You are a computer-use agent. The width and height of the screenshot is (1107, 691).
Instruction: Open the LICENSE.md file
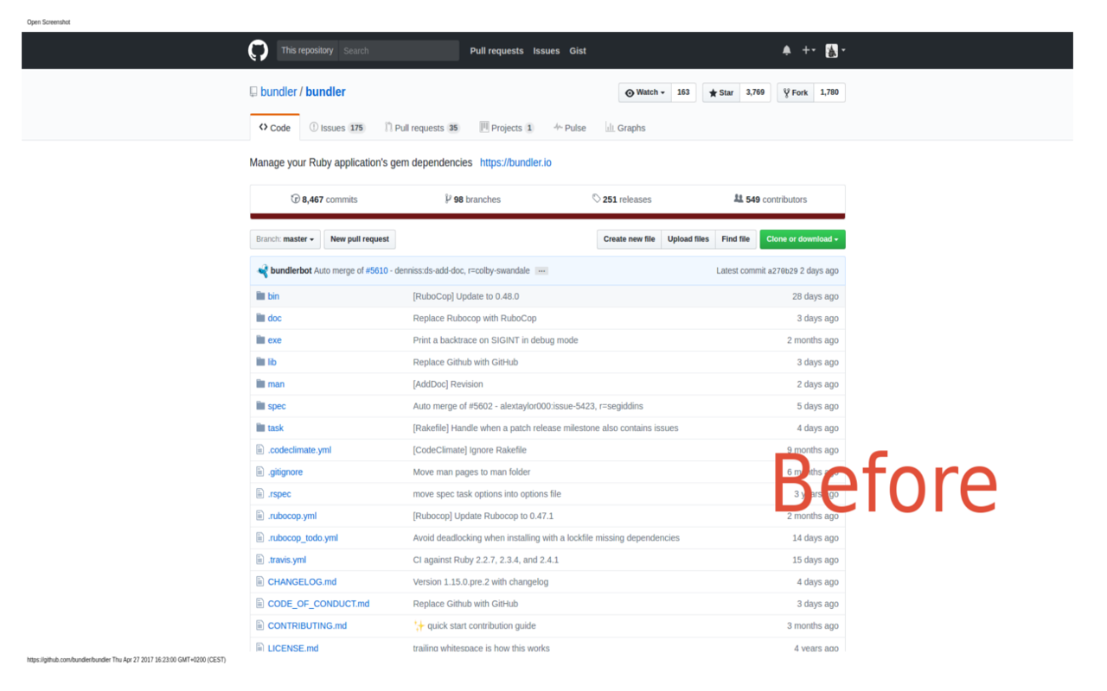click(292, 648)
